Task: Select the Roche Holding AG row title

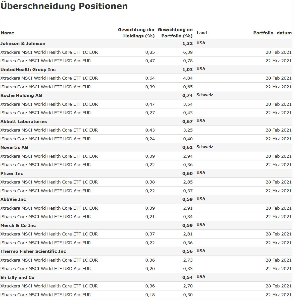Action: (21, 95)
